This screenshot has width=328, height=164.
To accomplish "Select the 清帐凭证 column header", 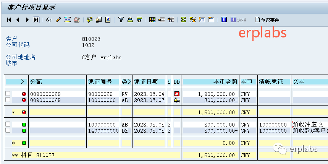I will (274, 82).
